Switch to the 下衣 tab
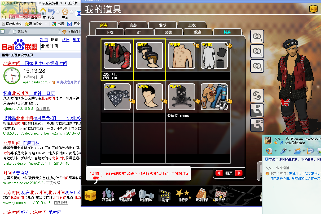The height and width of the screenshot is (214, 321). coord(110,32)
